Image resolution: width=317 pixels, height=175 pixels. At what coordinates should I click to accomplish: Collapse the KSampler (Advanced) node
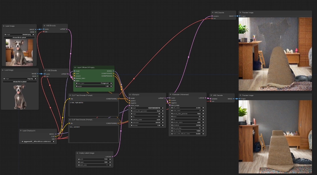pyautogui.click(x=171, y=94)
